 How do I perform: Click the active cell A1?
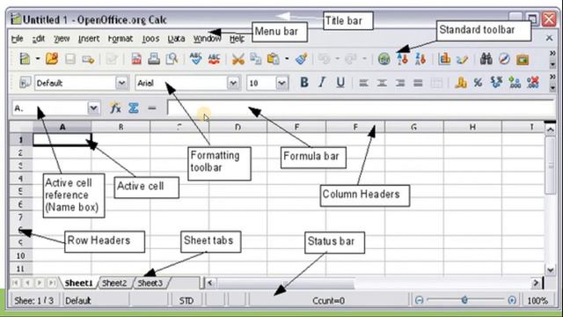tap(62, 139)
